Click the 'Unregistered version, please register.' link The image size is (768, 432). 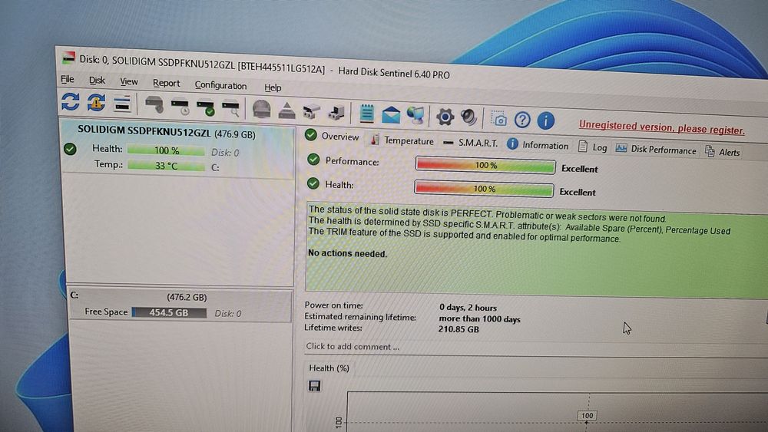tap(662, 127)
